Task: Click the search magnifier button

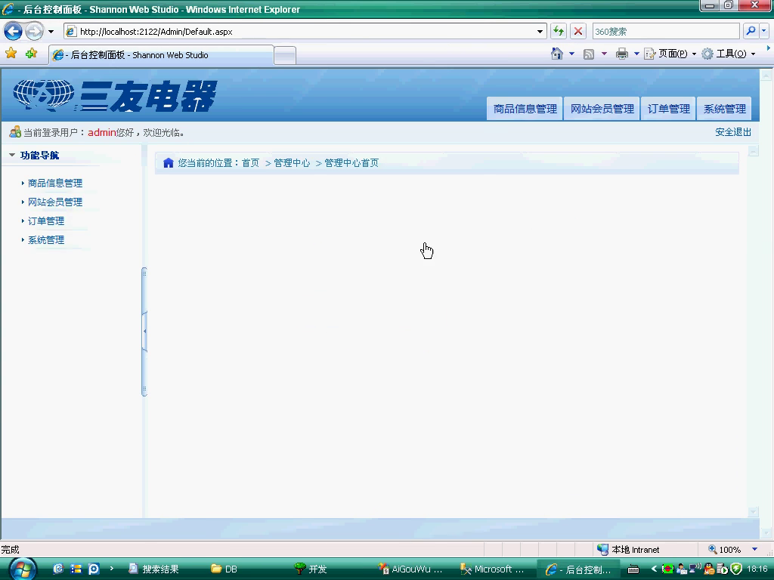Action: tap(750, 31)
